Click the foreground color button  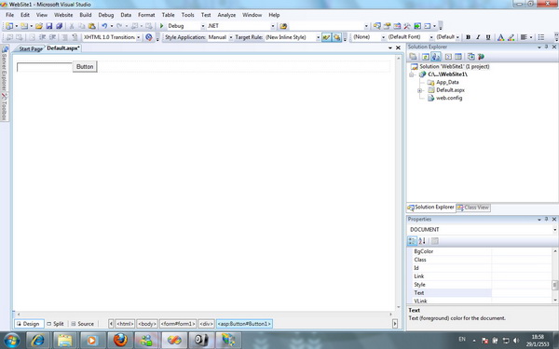pyautogui.click(x=500, y=37)
